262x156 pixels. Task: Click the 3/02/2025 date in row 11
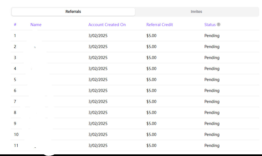point(98,146)
